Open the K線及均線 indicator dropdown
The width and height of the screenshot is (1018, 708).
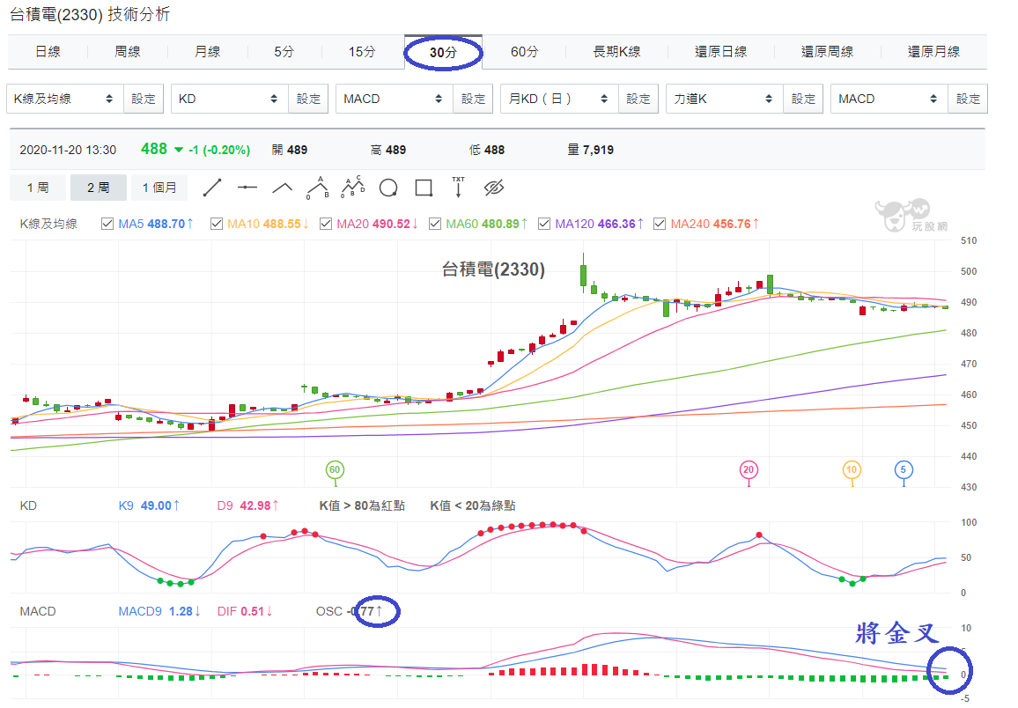[x=64, y=99]
